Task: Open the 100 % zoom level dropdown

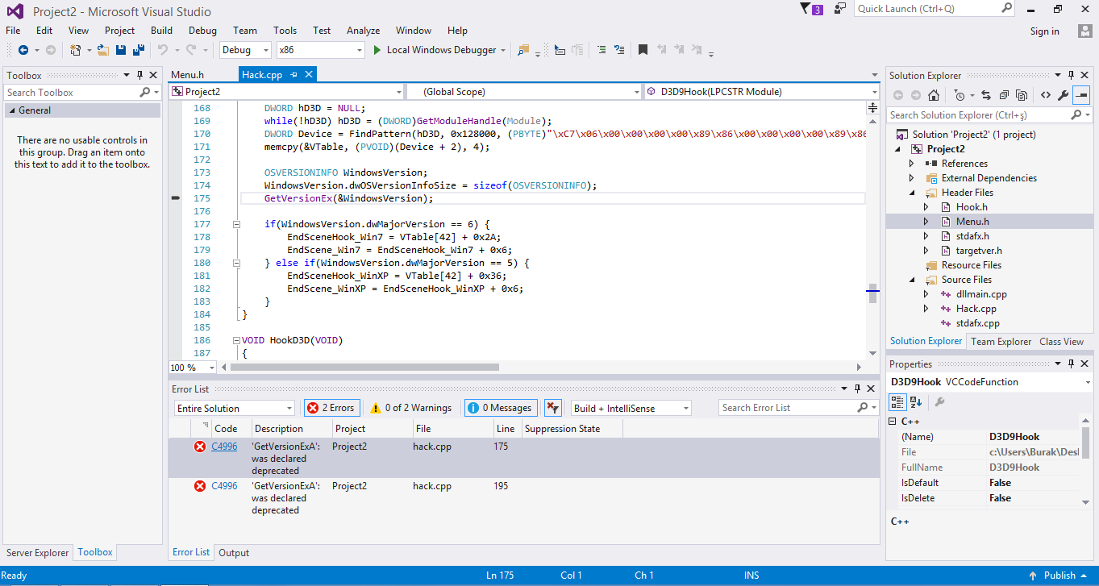Action: [193, 368]
